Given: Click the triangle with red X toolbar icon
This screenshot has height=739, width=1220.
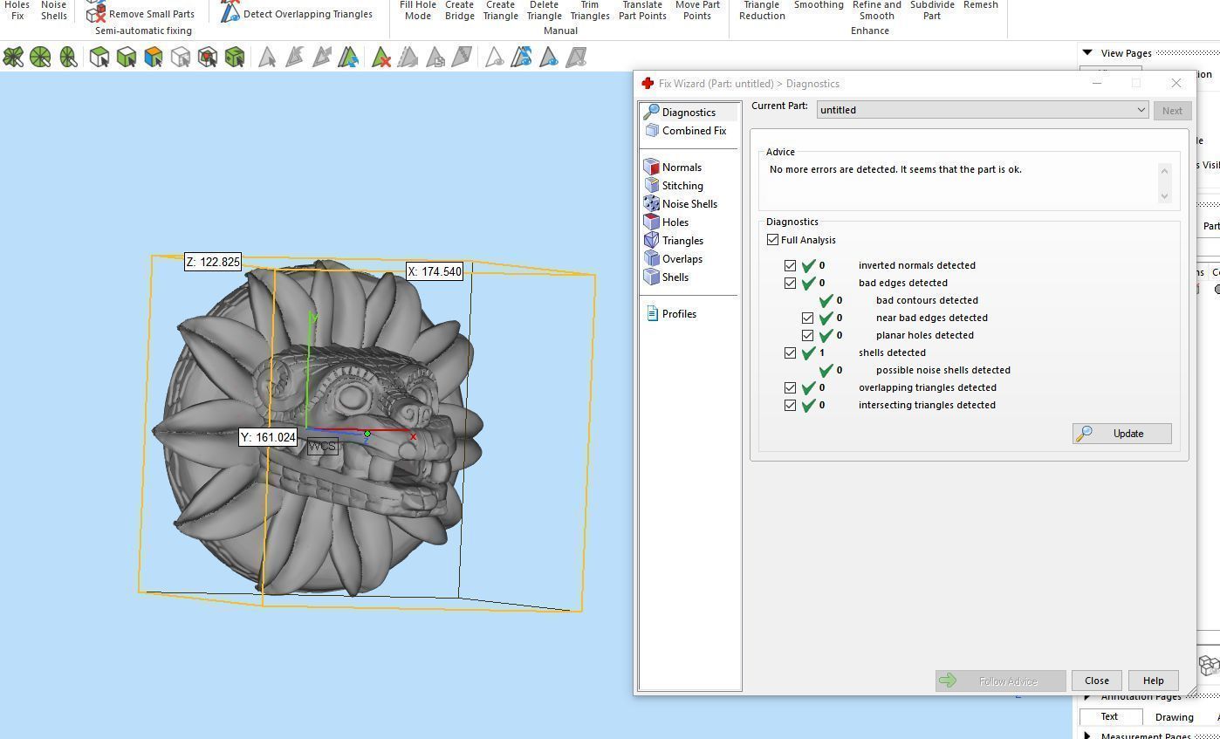Looking at the screenshot, I should 381,58.
